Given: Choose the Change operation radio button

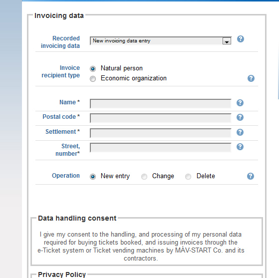Looking at the screenshot, I should tap(144, 177).
